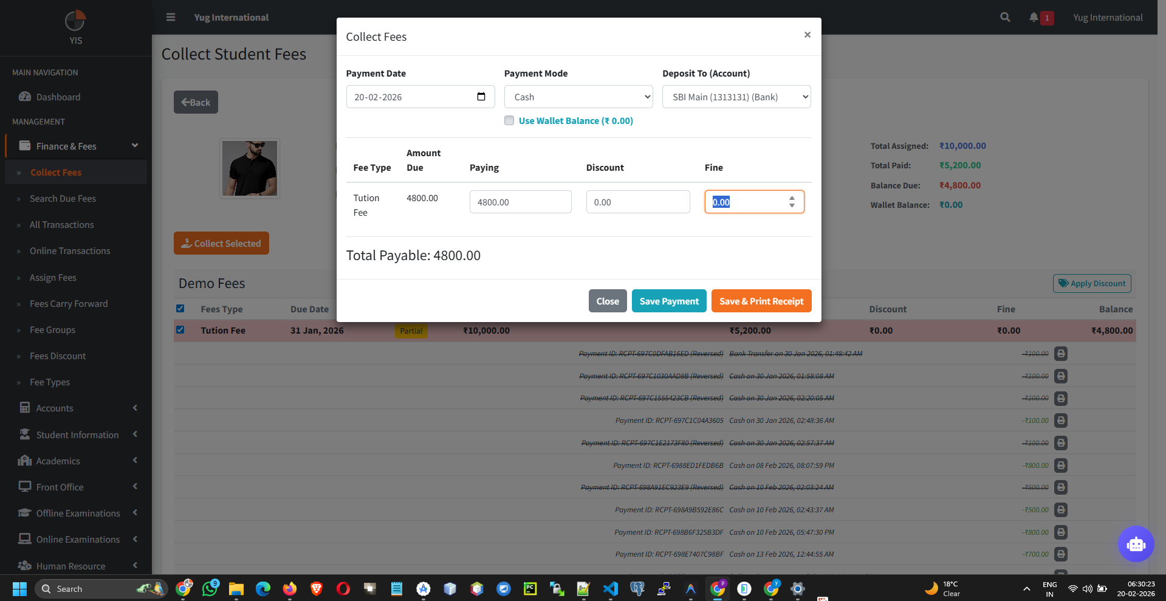Open the Payment Mode dropdown

click(578, 97)
